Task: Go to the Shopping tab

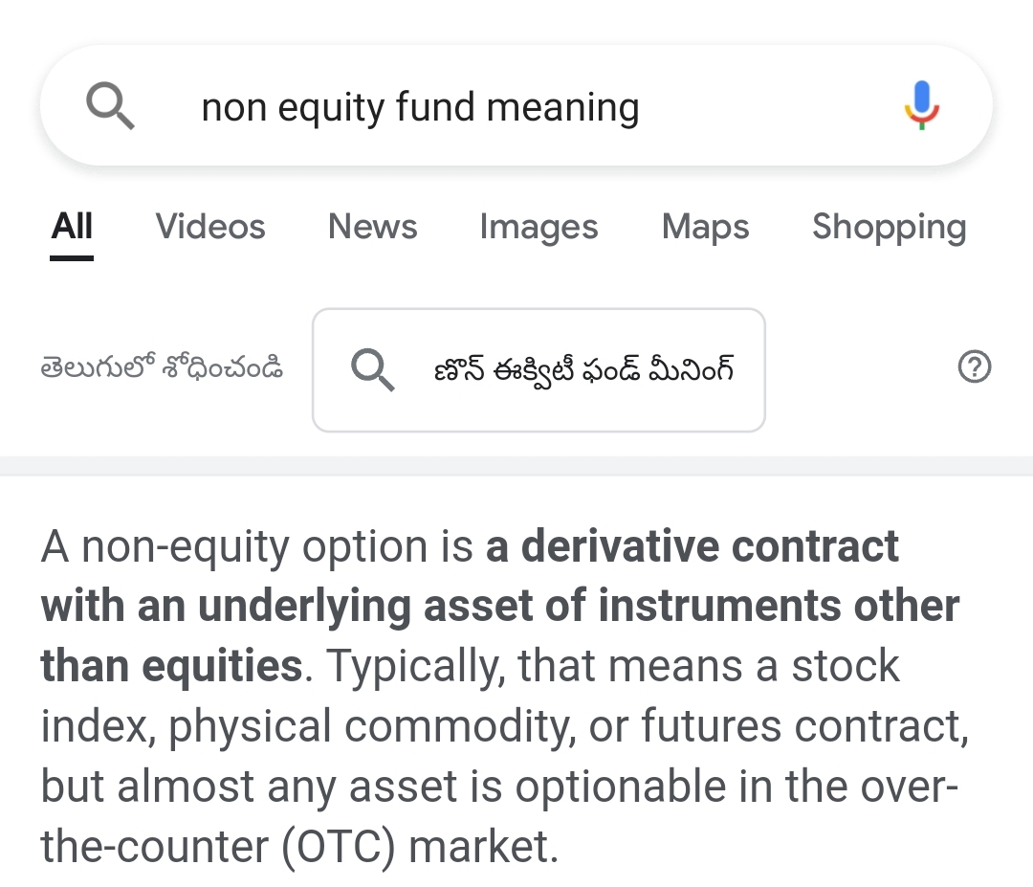Action: [889, 228]
